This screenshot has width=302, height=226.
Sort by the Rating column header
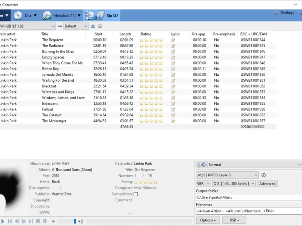click(146, 34)
